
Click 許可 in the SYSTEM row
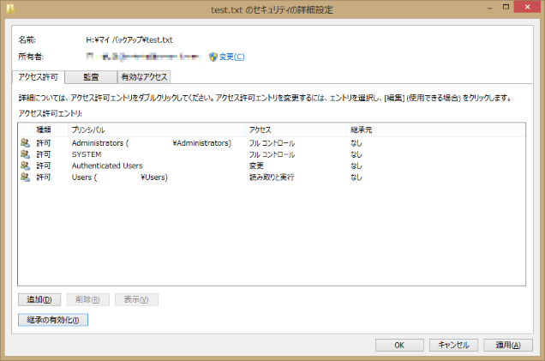coord(44,154)
